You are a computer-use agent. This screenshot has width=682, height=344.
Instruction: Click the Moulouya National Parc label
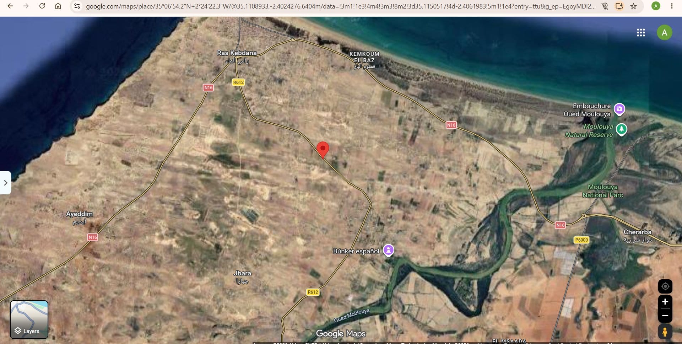[x=602, y=191]
